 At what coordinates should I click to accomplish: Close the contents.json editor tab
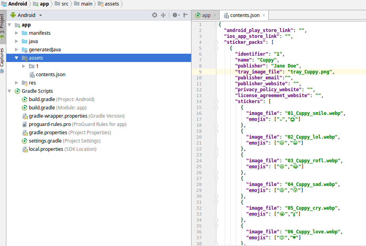click(x=264, y=15)
